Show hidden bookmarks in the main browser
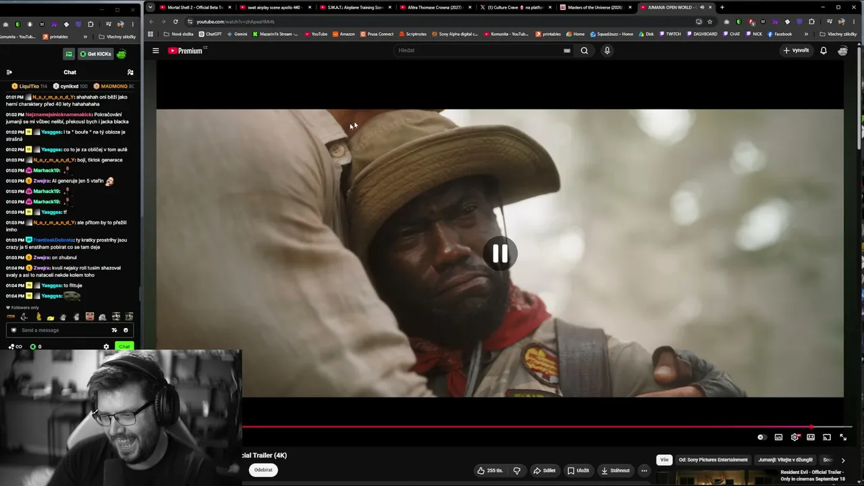The height and width of the screenshot is (486, 864). 806,34
